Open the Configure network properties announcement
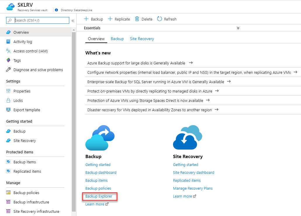Screen dimensions: 301x216 pyautogui.click(x=192, y=72)
